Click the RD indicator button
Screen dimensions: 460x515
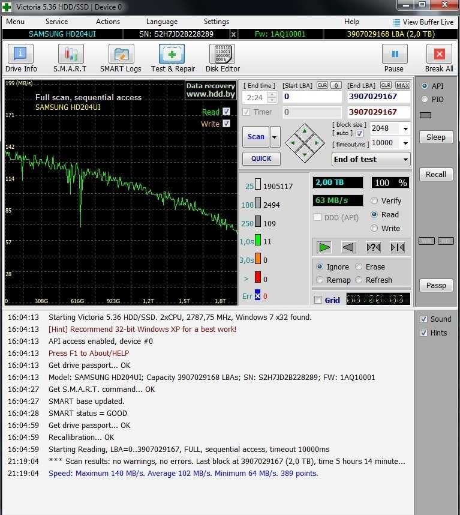click(x=446, y=241)
